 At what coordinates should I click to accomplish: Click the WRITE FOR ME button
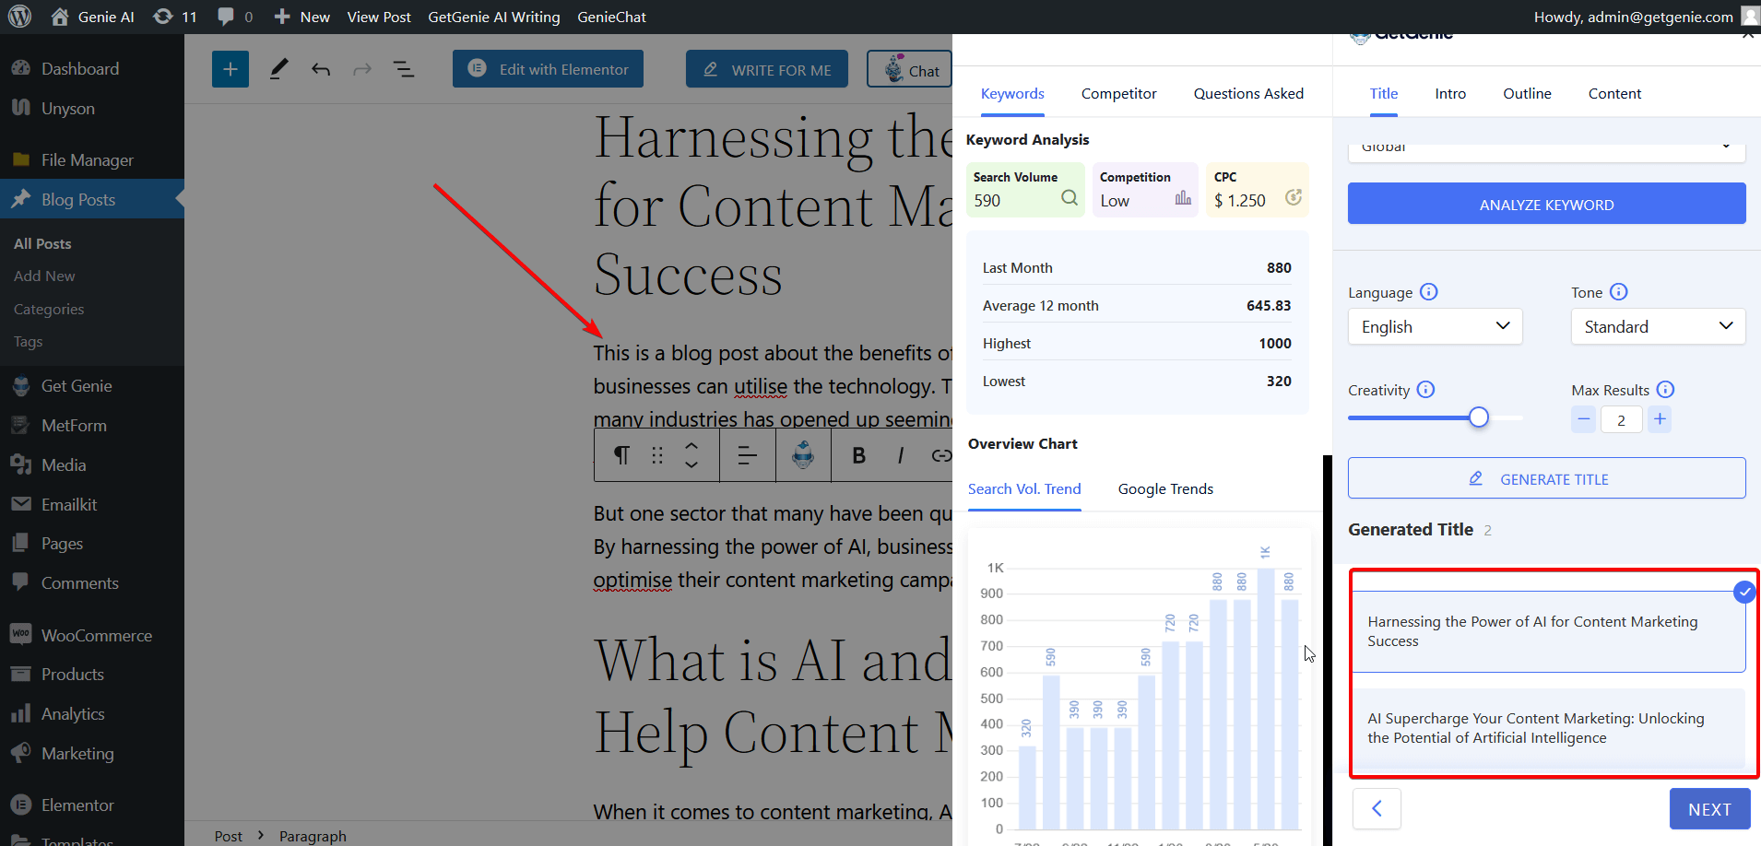[766, 69]
